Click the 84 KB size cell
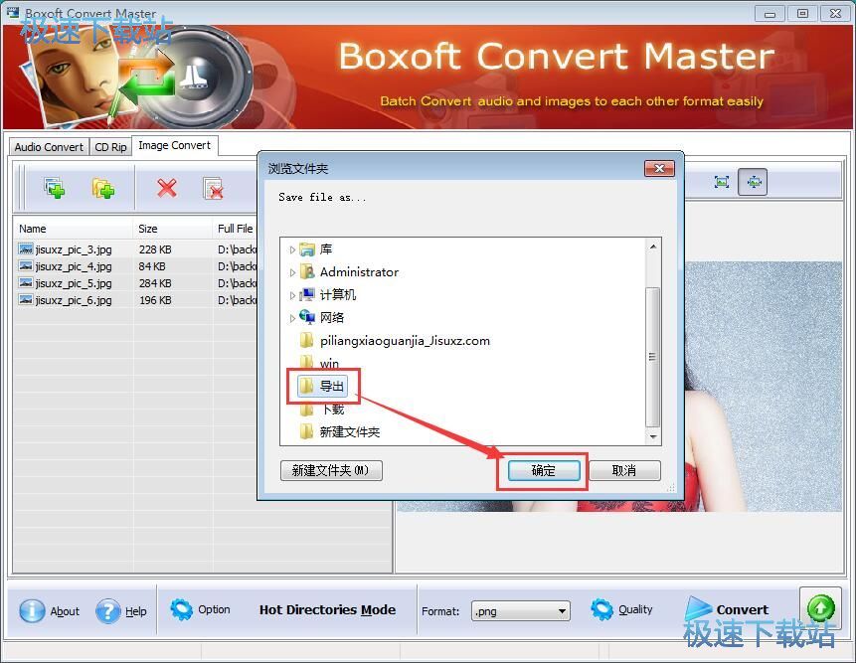856x663 pixels. coord(152,266)
